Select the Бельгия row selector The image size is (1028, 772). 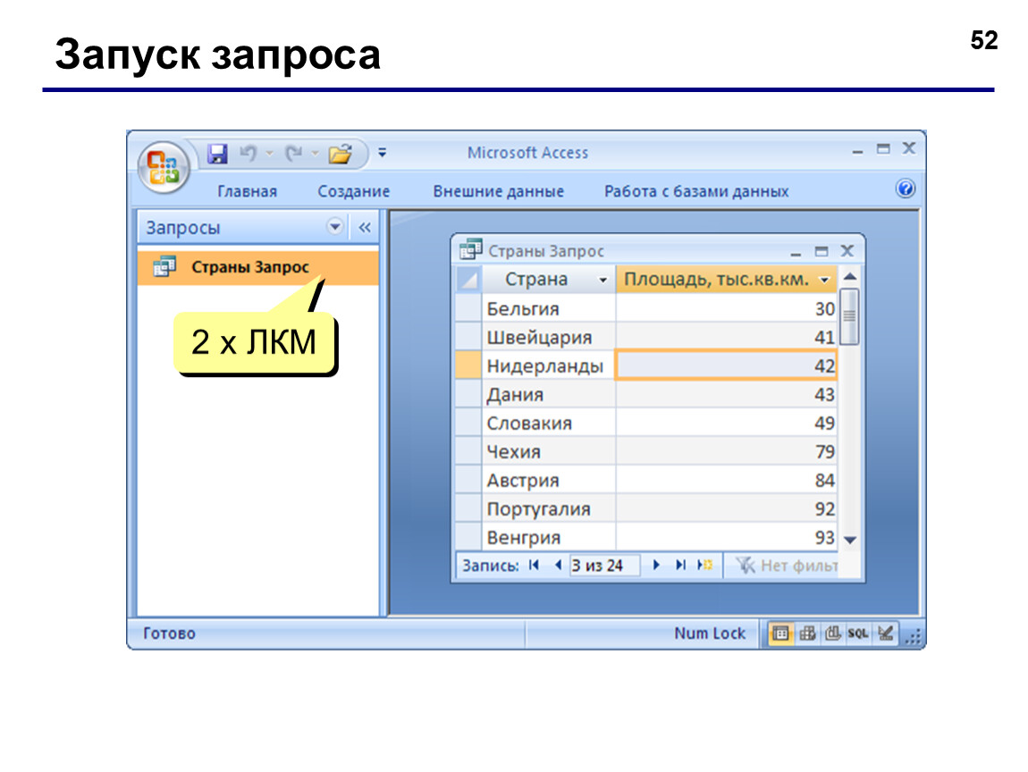[x=468, y=308]
